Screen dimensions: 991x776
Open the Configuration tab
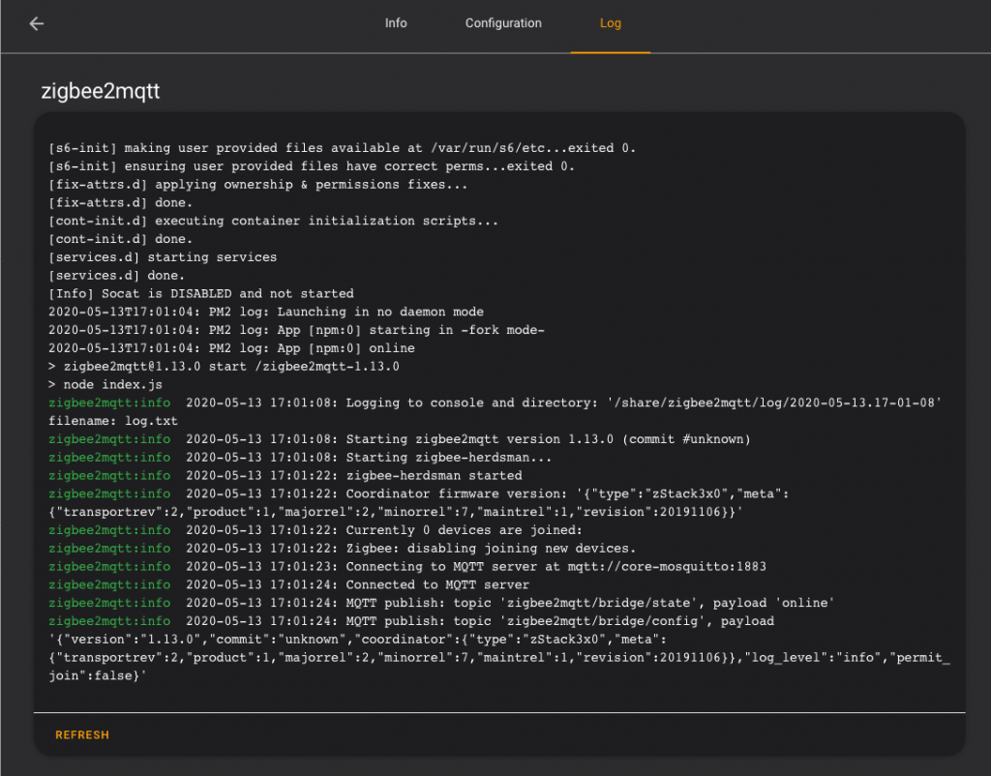point(503,23)
